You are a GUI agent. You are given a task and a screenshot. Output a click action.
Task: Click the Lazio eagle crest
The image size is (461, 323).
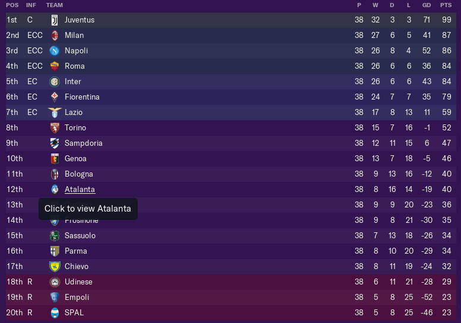tap(55, 113)
